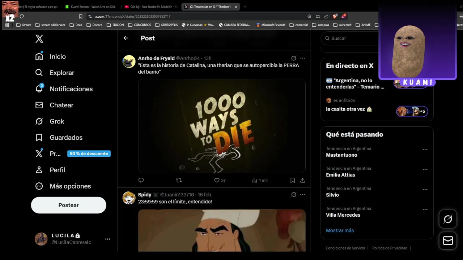Open Condiciones de Servicio
The width and height of the screenshot is (463, 260).
pyautogui.click(x=345, y=248)
